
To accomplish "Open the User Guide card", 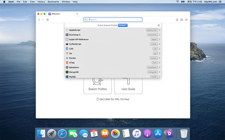I will pos(128,86).
